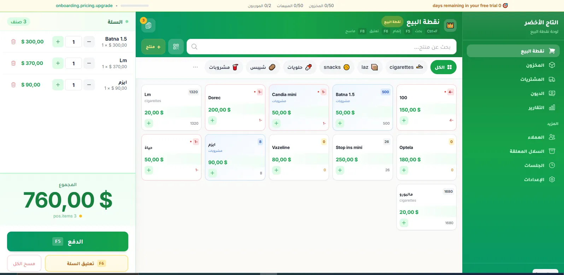Click the ايزم cart quantity field
564x275 pixels.
[x=74, y=85]
